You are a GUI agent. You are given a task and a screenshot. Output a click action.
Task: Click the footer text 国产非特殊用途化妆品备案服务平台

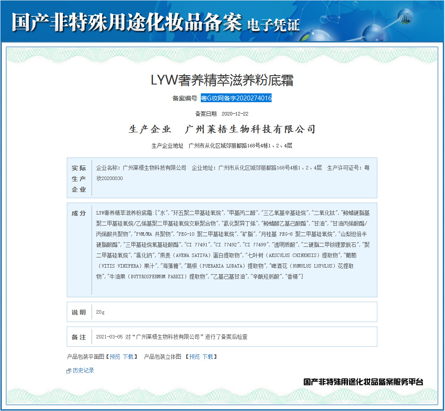(x=363, y=382)
